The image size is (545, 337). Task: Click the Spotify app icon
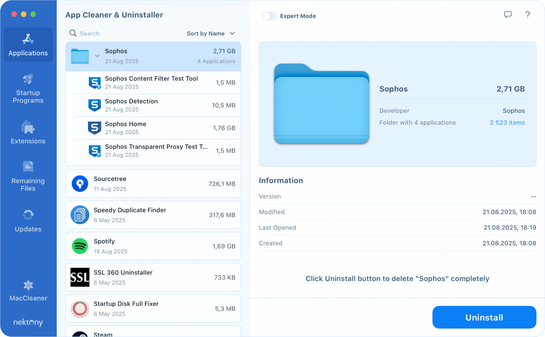(80, 246)
